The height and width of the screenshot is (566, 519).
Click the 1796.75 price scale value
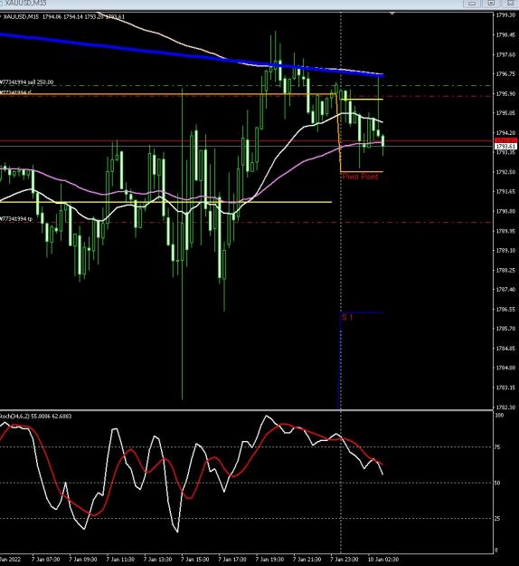tap(505, 74)
